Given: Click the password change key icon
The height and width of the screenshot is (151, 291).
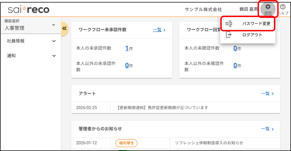Looking at the screenshot, I should [229, 24].
